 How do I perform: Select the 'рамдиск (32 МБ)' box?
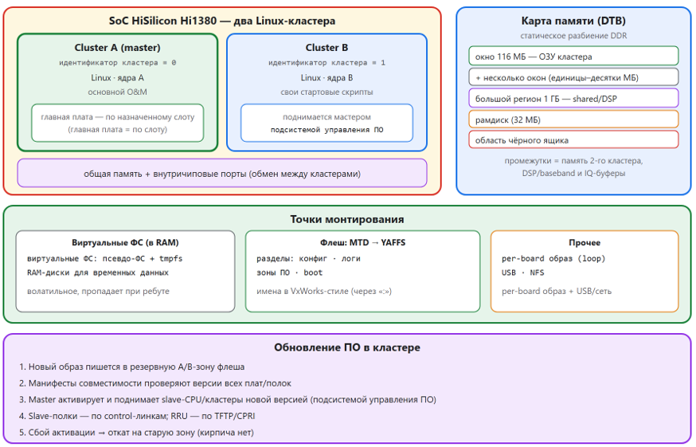pos(573,119)
